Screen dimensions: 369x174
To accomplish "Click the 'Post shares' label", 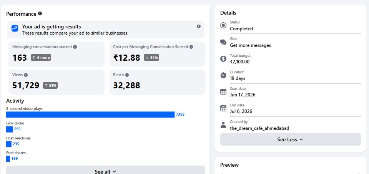I will (x=16, y=153).
